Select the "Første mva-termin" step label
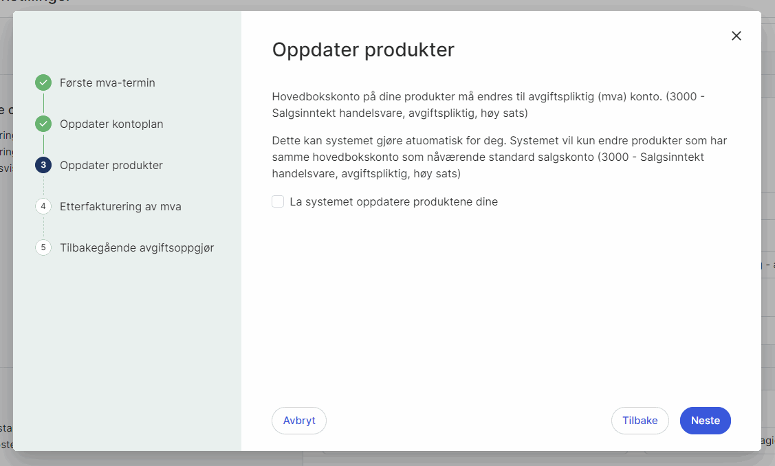Viewport: 775px width, 466px height. [107, 82]
